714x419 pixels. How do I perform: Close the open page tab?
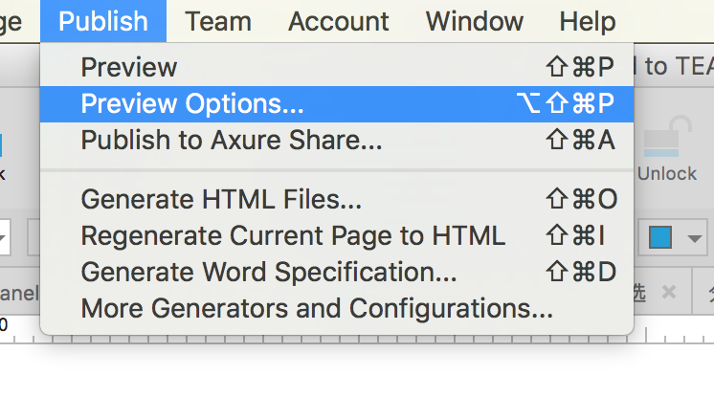tap(668, 292)
